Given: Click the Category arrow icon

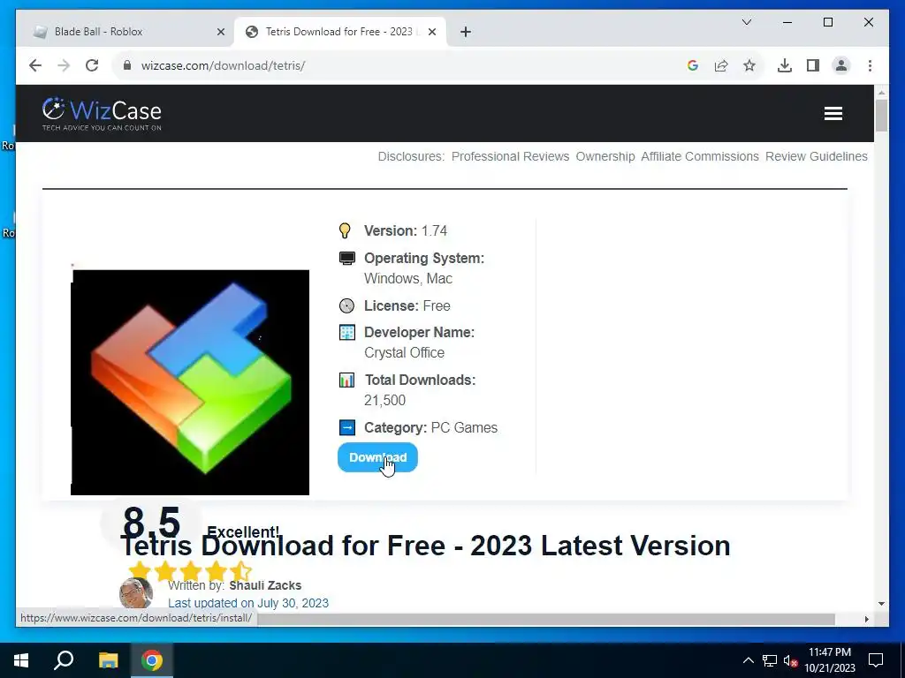Looking at the screenshot, I should tap(346, 428).
